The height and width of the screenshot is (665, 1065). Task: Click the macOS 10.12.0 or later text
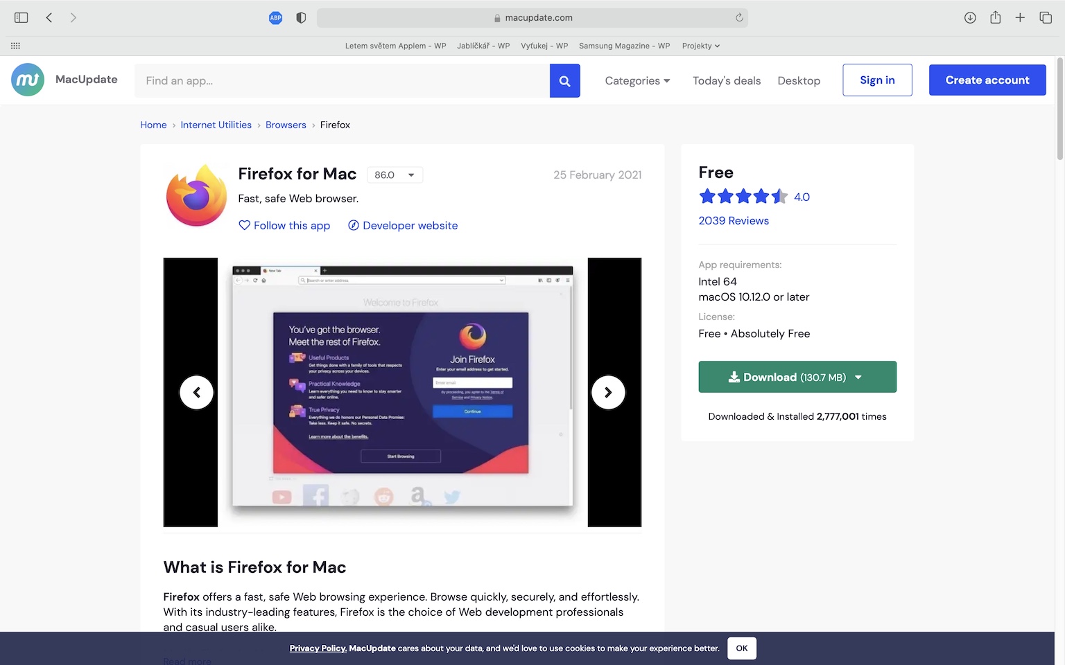click(x=754, y=296)
